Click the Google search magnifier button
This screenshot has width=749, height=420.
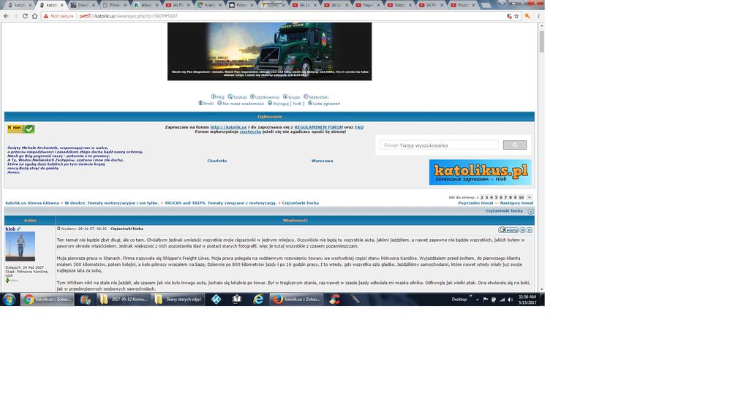point(514,145)
